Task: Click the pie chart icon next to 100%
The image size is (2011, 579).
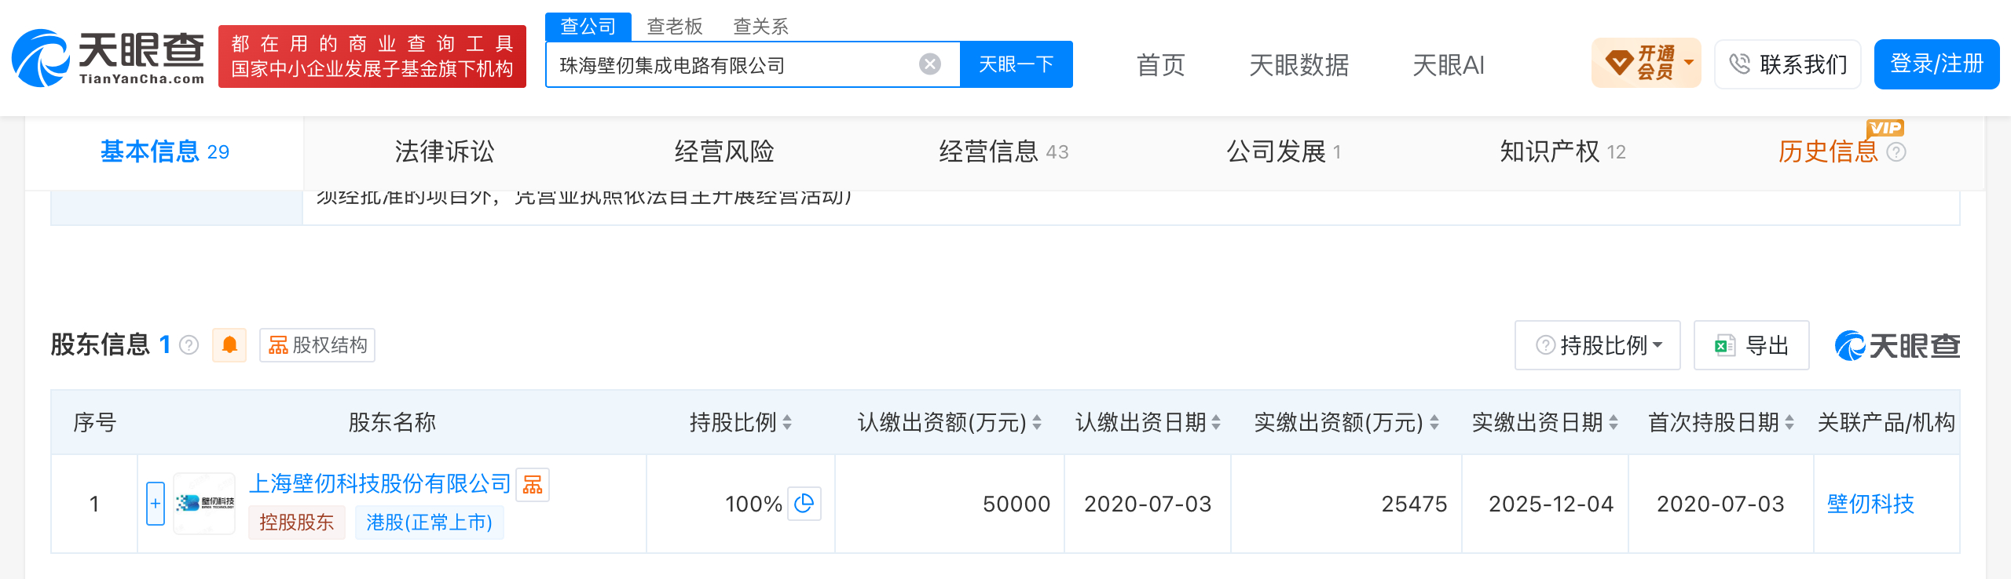Action: pyautogui.click(x=804, y=504)
